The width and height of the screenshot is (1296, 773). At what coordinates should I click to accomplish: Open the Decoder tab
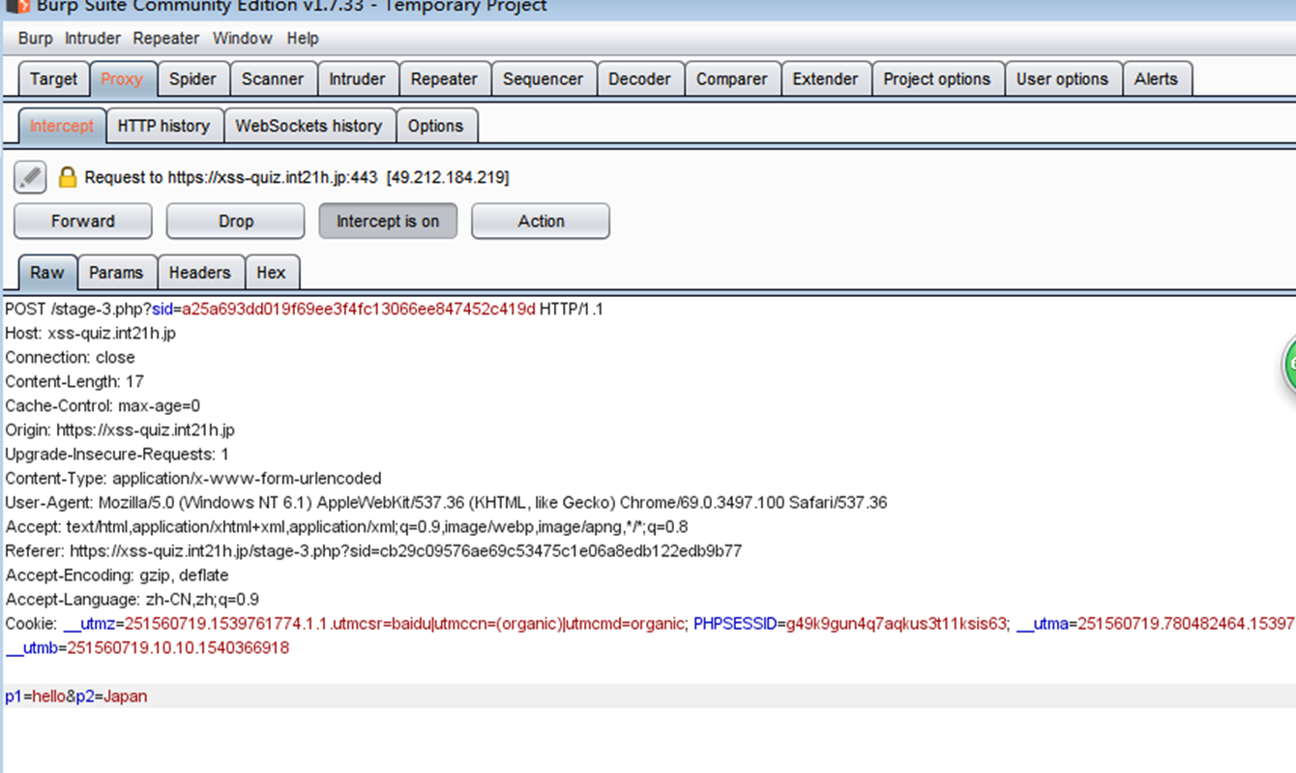pos(639,79)
